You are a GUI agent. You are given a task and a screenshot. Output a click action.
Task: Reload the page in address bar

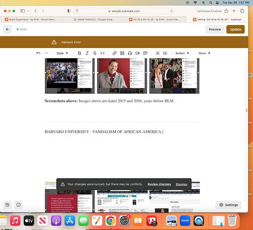(x=171, y=11)
